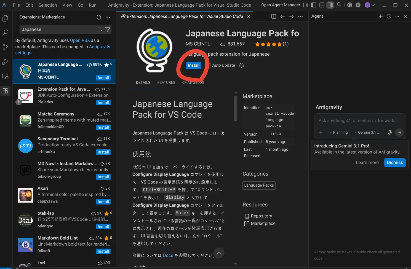Open Run and Debug view
This screenshot has height=269, width=411.
5,62
